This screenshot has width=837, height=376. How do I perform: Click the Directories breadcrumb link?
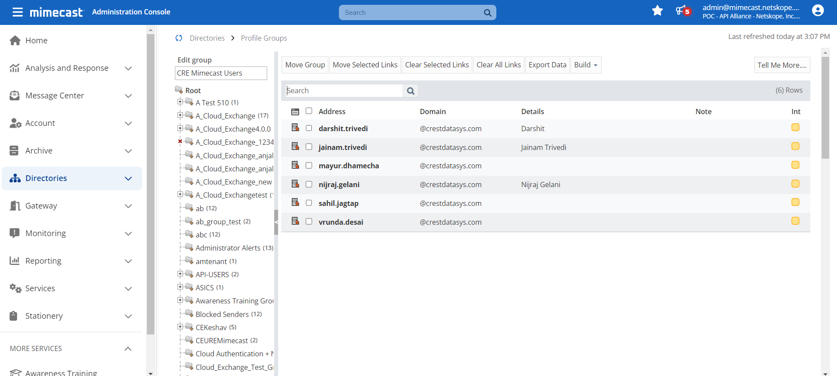(207, 38)
